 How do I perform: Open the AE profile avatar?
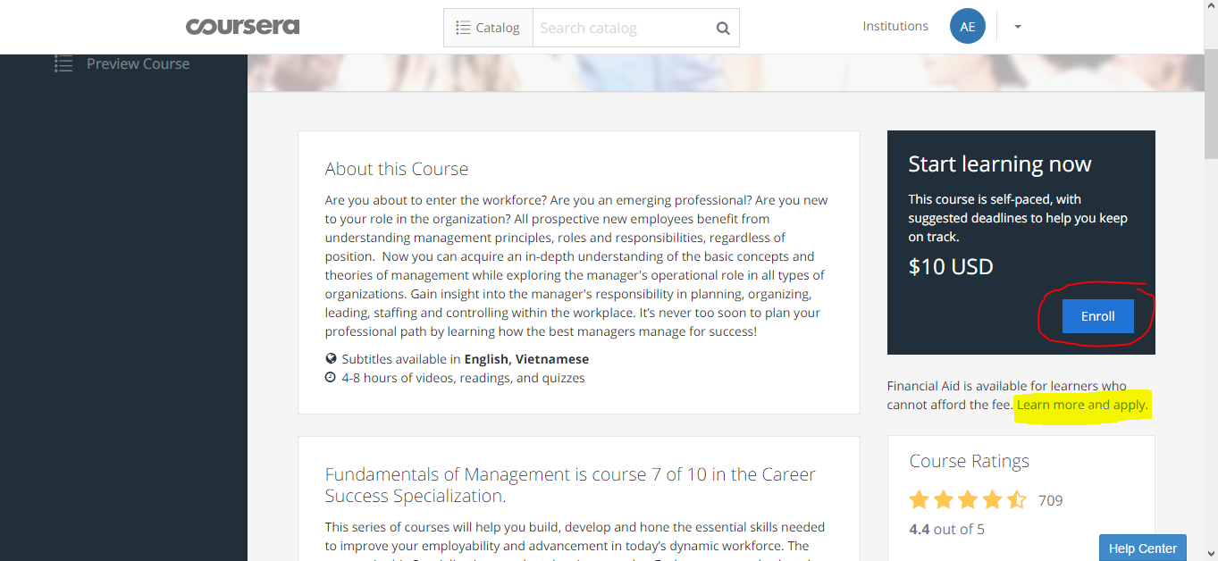[x=967, y=26]
